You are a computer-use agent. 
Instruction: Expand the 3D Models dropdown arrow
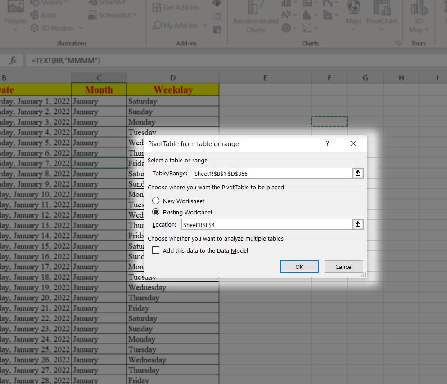click(x=81, y=28)
